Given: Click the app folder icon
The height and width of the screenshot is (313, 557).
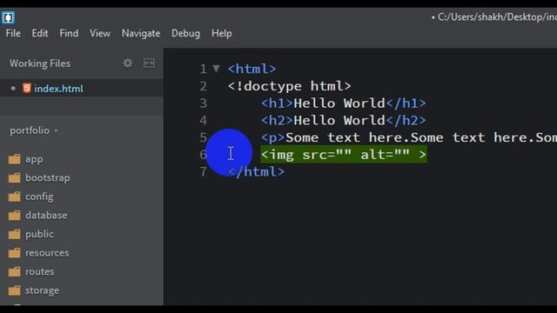Looking at the screenshot, I should coord(14,159).
